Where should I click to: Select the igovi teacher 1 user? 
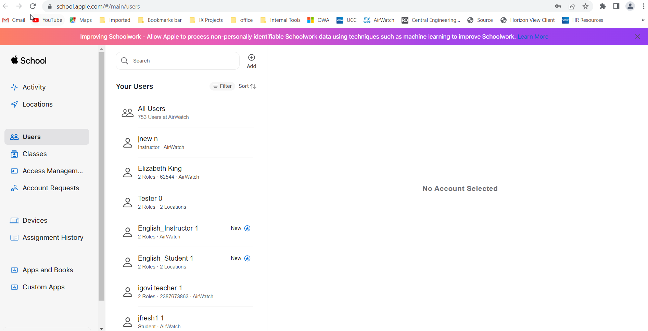(x=188, y=292)
